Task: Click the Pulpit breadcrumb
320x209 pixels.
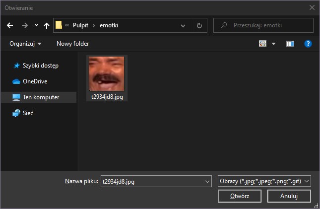Action: [x=80, y=25]
